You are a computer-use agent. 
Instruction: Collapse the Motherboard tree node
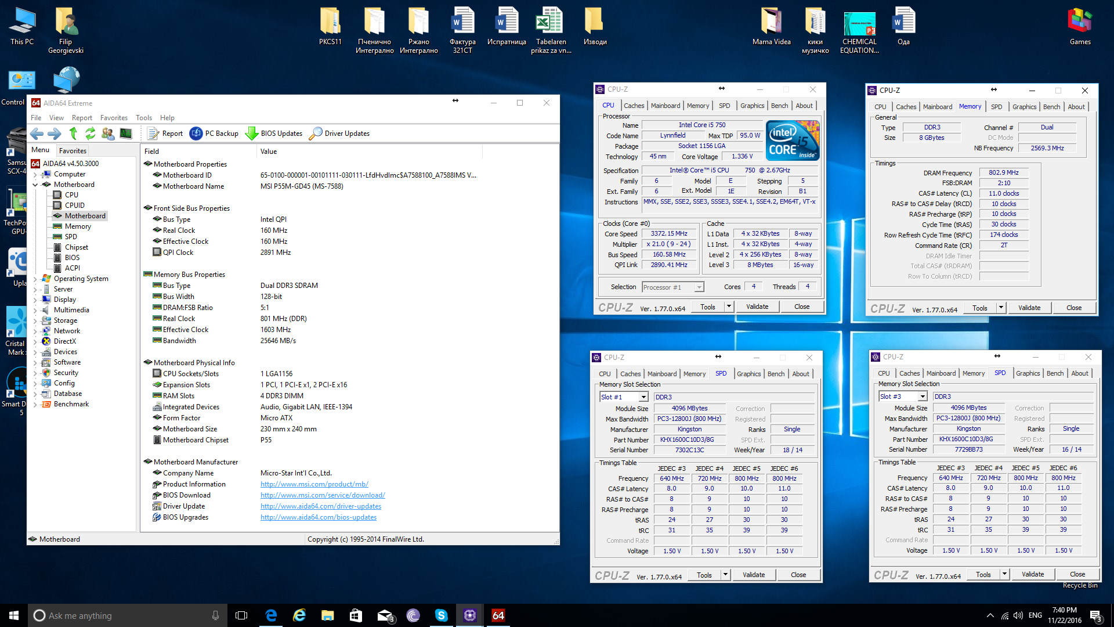pos(35,185)
